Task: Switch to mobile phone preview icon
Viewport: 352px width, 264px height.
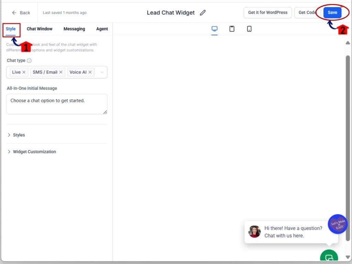Action: pyautogui.click(x=249, y=29)
